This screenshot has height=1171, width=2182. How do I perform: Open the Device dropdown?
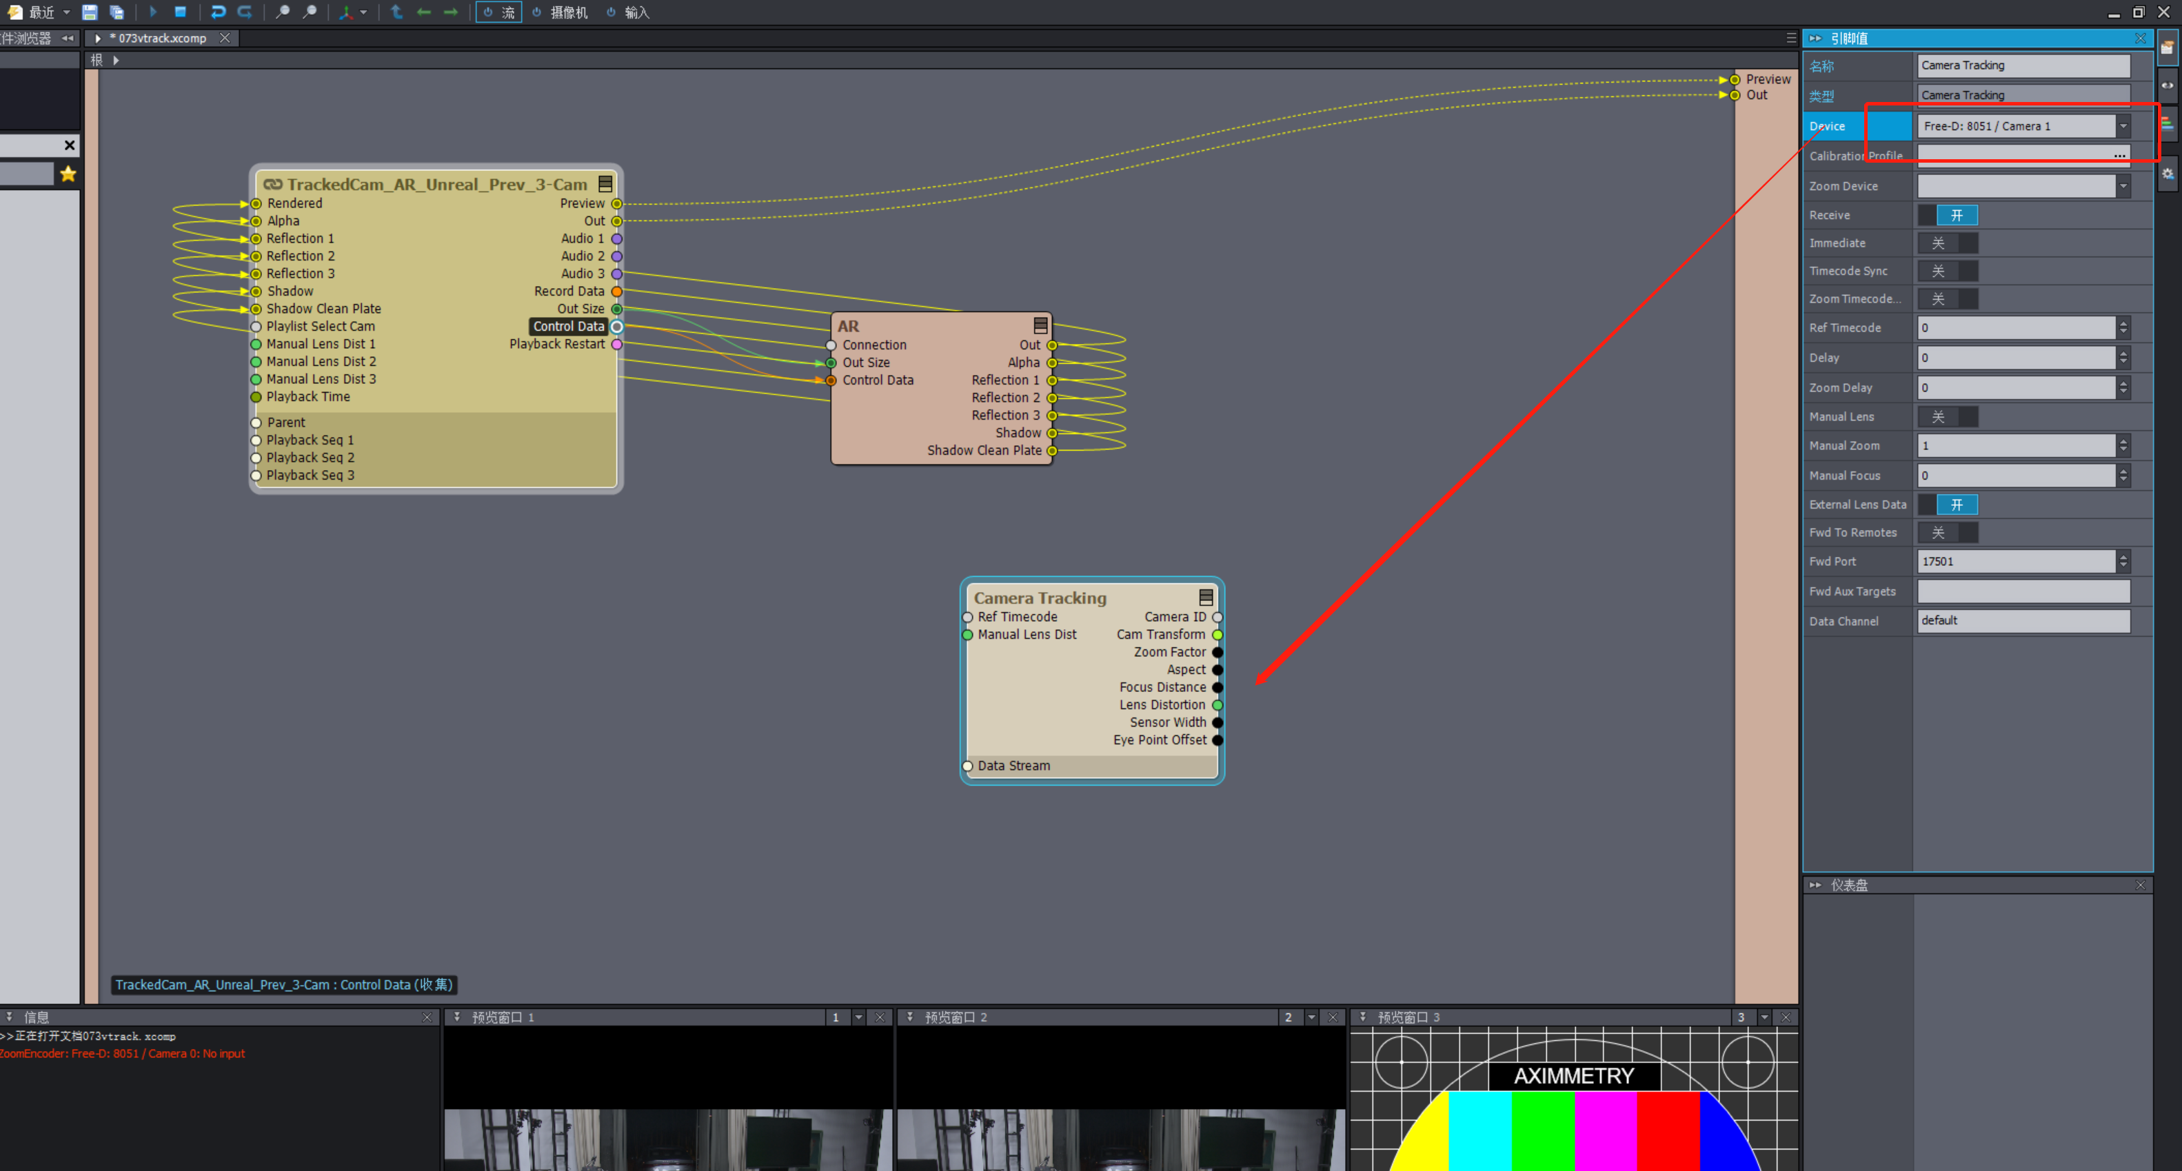[2123, 126]
